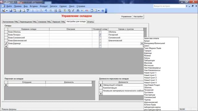Click the Заведующий складом position row

point(123,85)
